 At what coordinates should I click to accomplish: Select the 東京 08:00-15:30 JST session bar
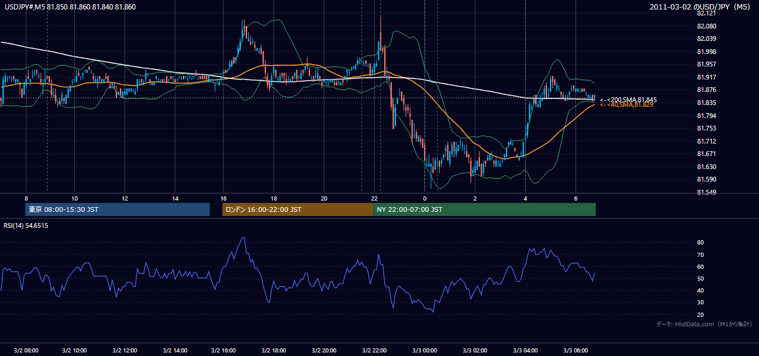click(118, 209)
